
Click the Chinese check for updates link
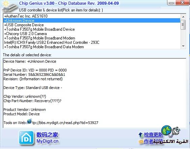click(153, 135)
